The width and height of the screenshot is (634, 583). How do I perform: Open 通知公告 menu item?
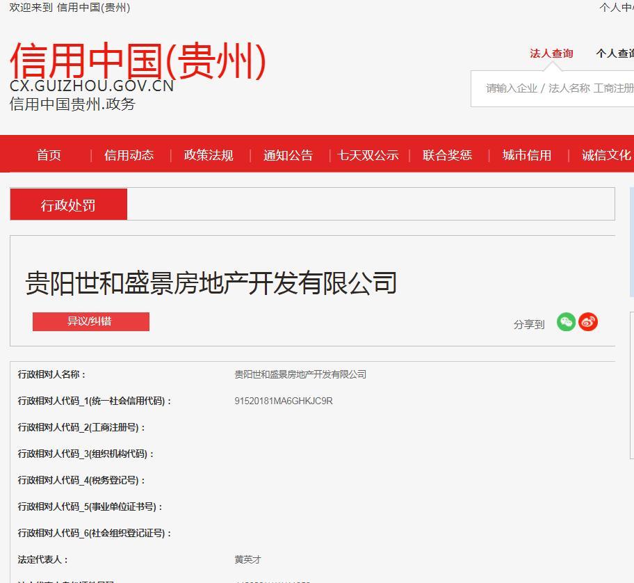(288, 155)
